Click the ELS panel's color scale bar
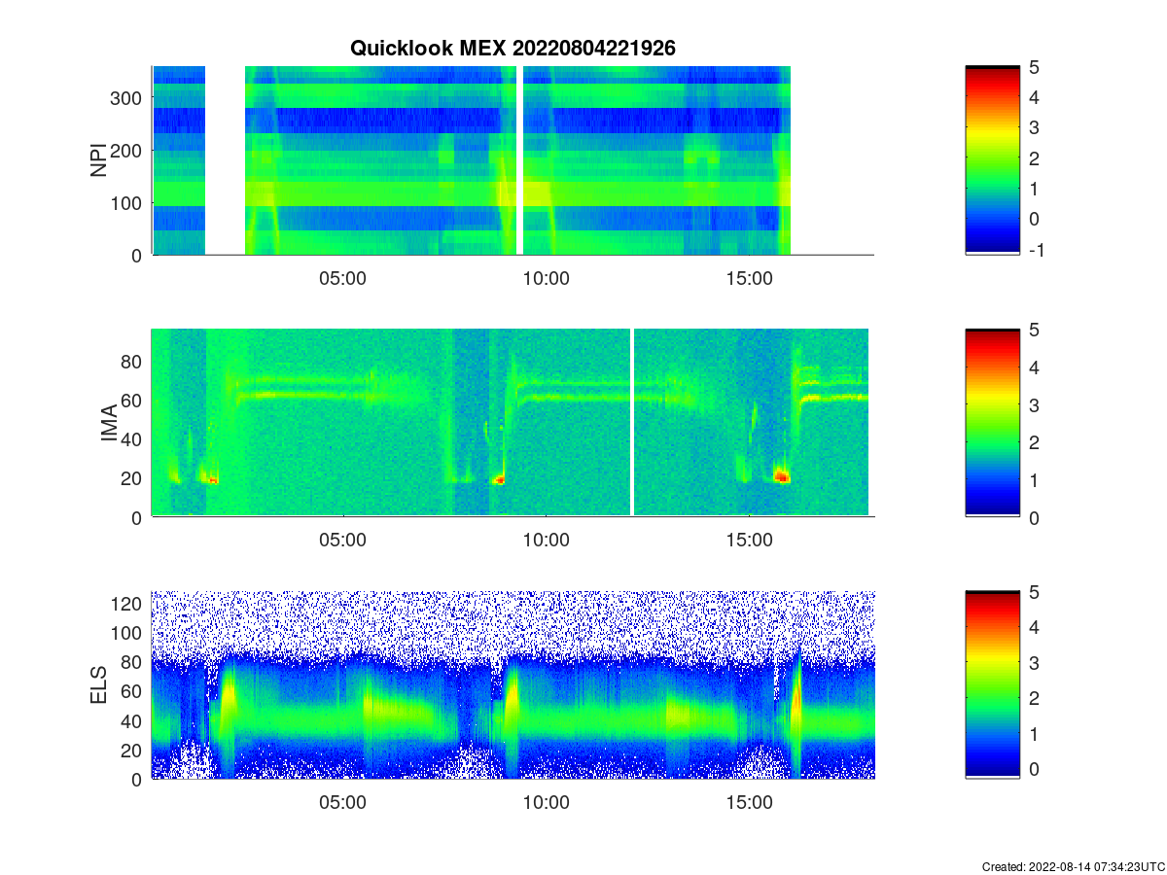This screenshot has height=875, width=1167. tap(992, 684)
